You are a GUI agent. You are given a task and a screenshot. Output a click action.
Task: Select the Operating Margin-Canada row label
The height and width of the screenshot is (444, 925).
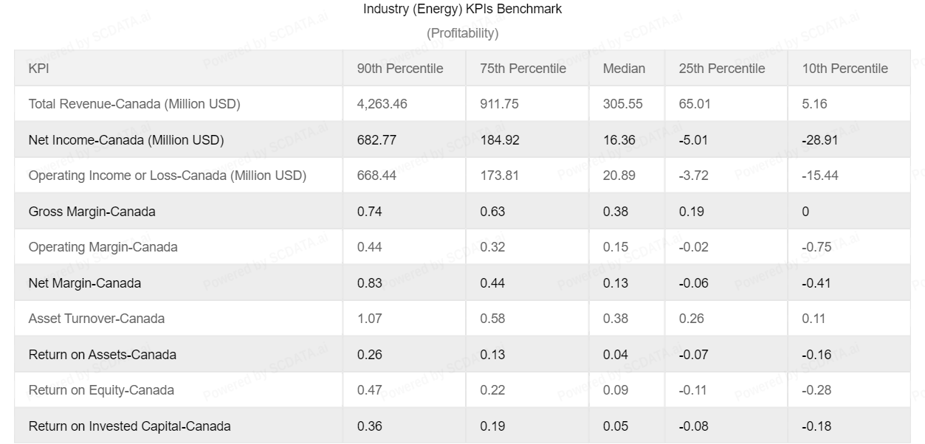pyautogui.click(x=103, y=247)
